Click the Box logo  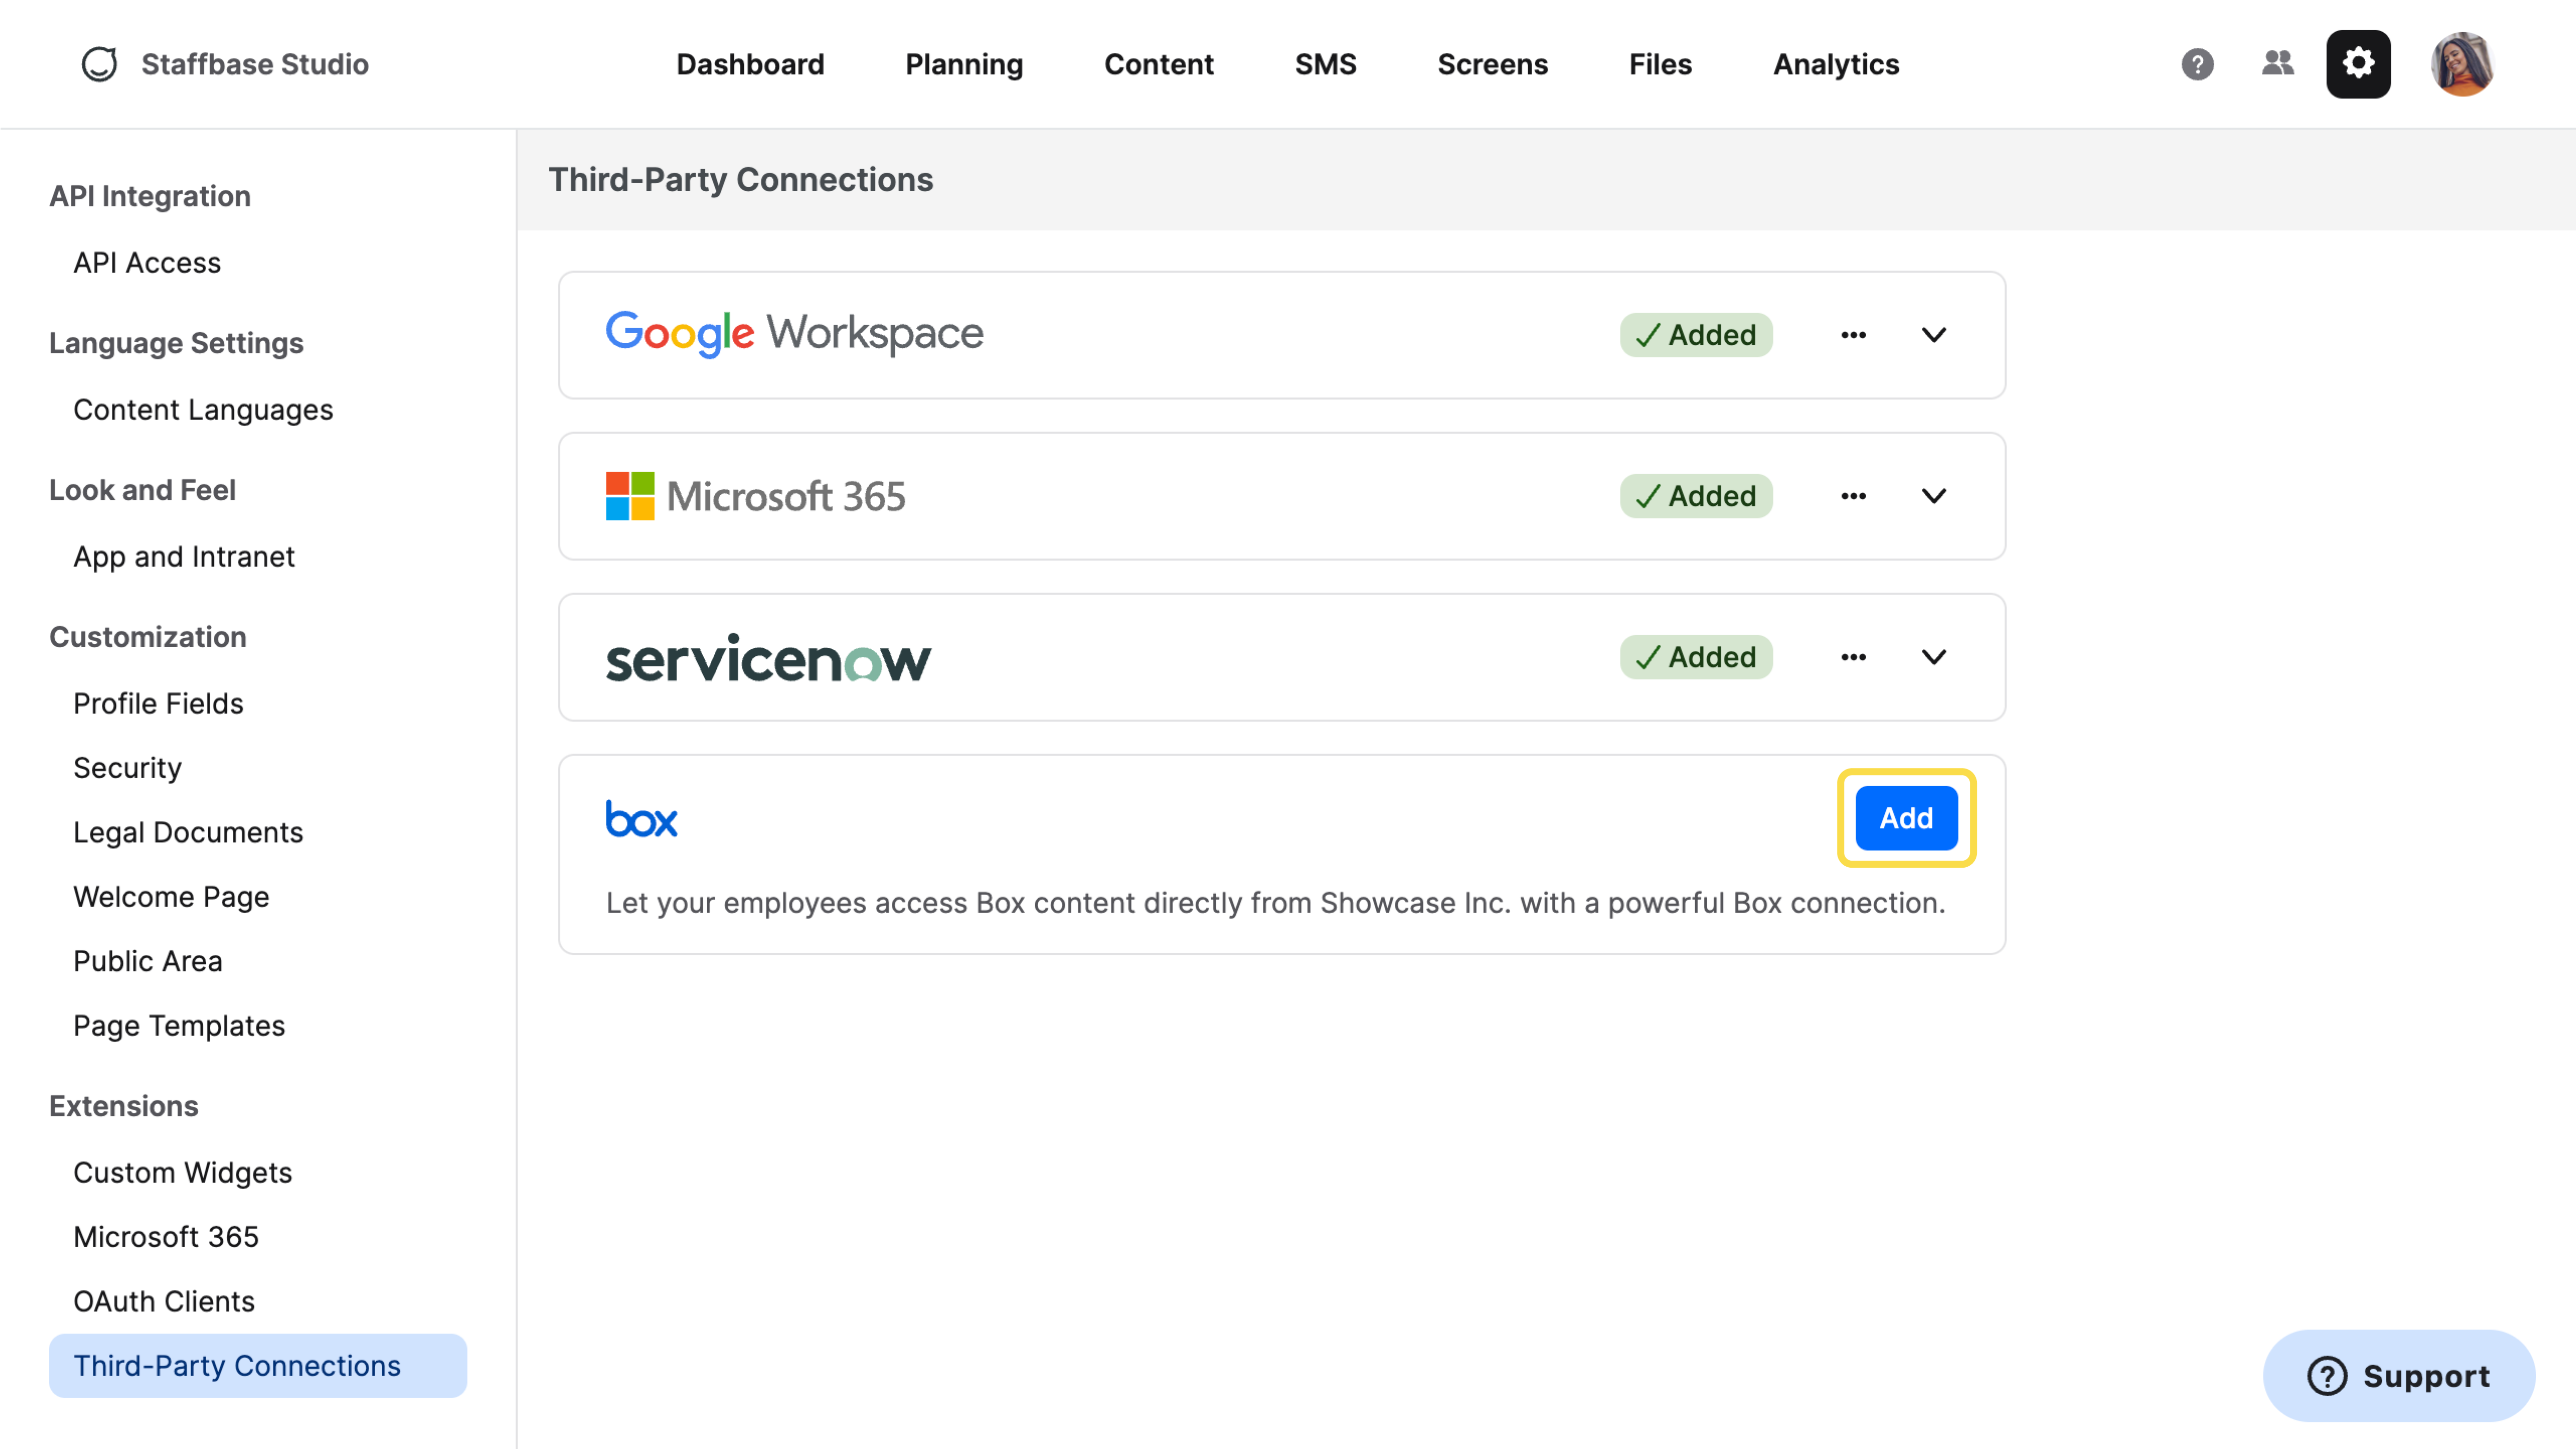(x=641, y=818)
